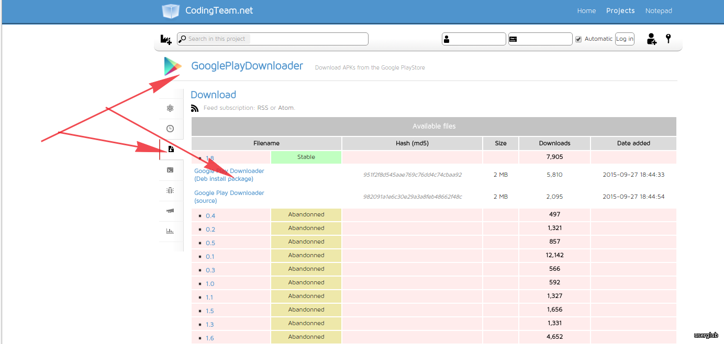Screen dimensions: 724x344
Task: Focus the password input field
Action: pos(540,39)
